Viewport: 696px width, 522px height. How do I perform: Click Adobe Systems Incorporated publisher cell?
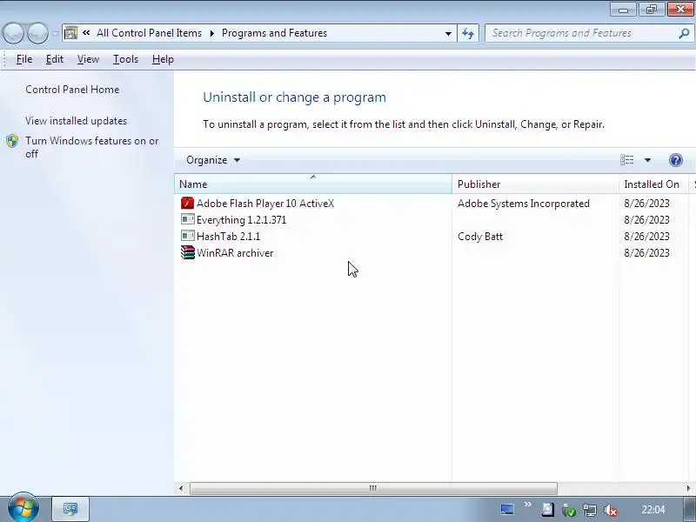click(524, 204)
